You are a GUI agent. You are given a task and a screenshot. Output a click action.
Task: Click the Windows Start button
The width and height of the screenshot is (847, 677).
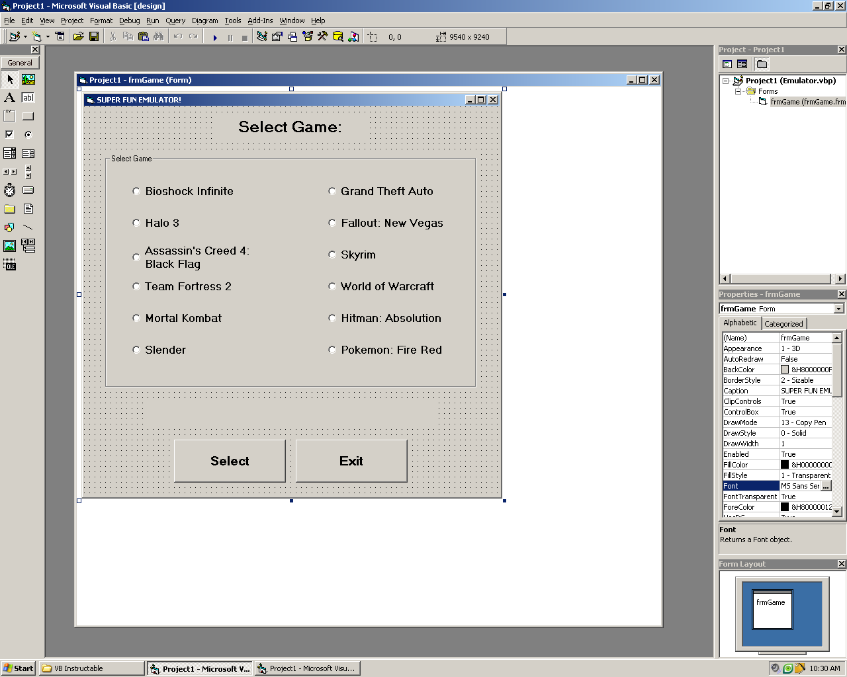(19, 668)
